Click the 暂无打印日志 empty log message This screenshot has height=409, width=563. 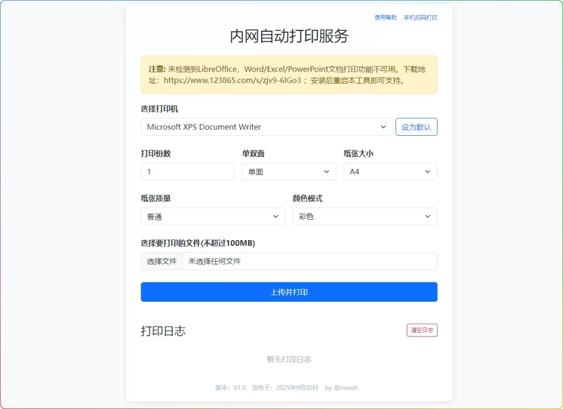[289, 359]
